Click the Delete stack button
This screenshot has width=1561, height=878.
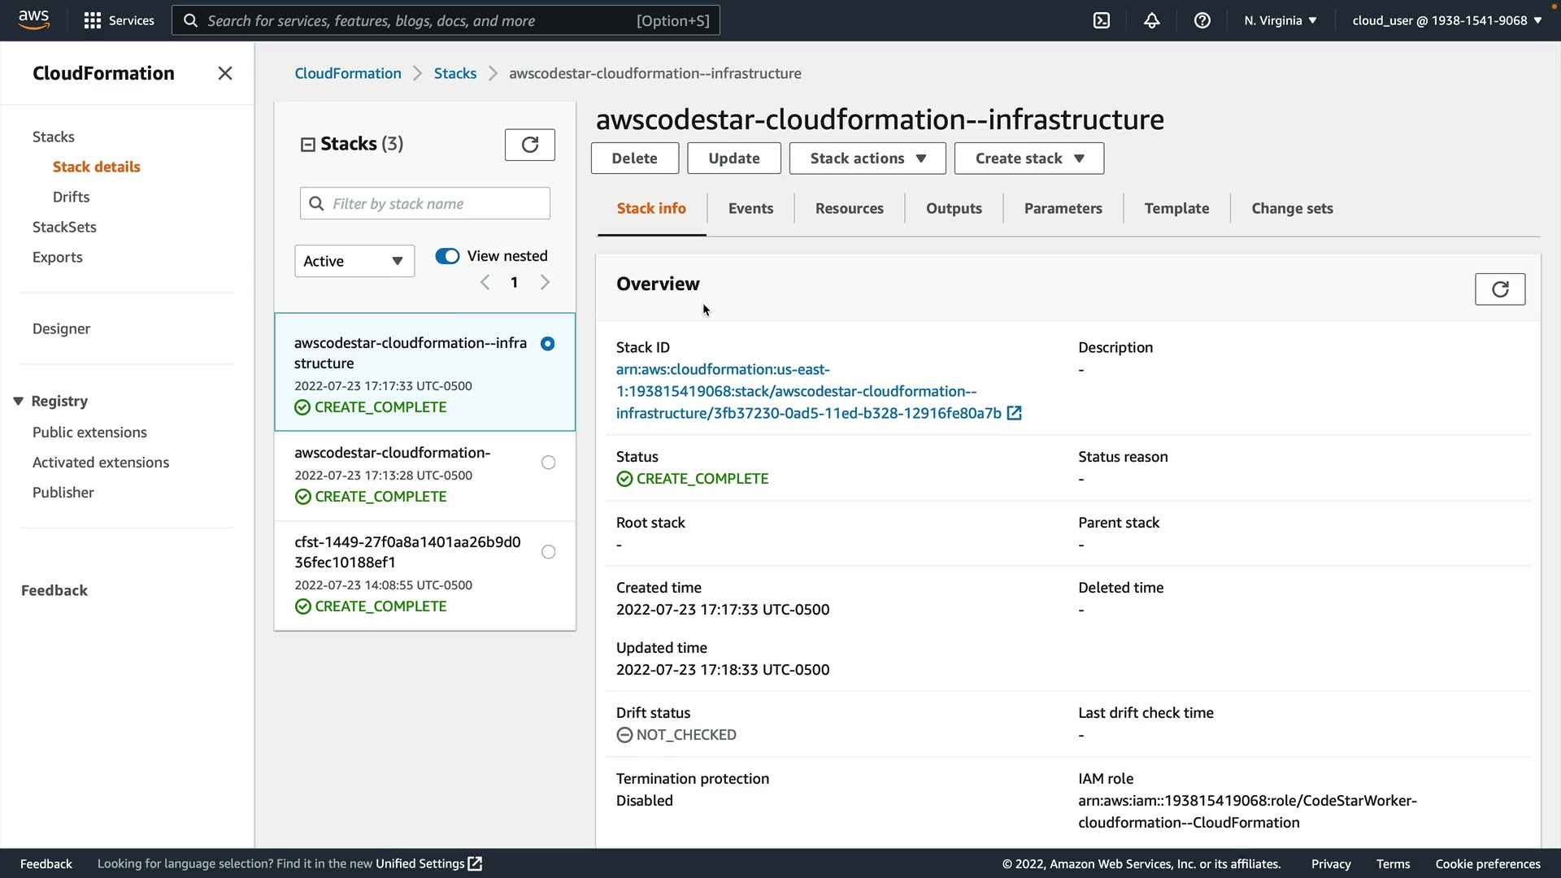[x=634, y=159]
